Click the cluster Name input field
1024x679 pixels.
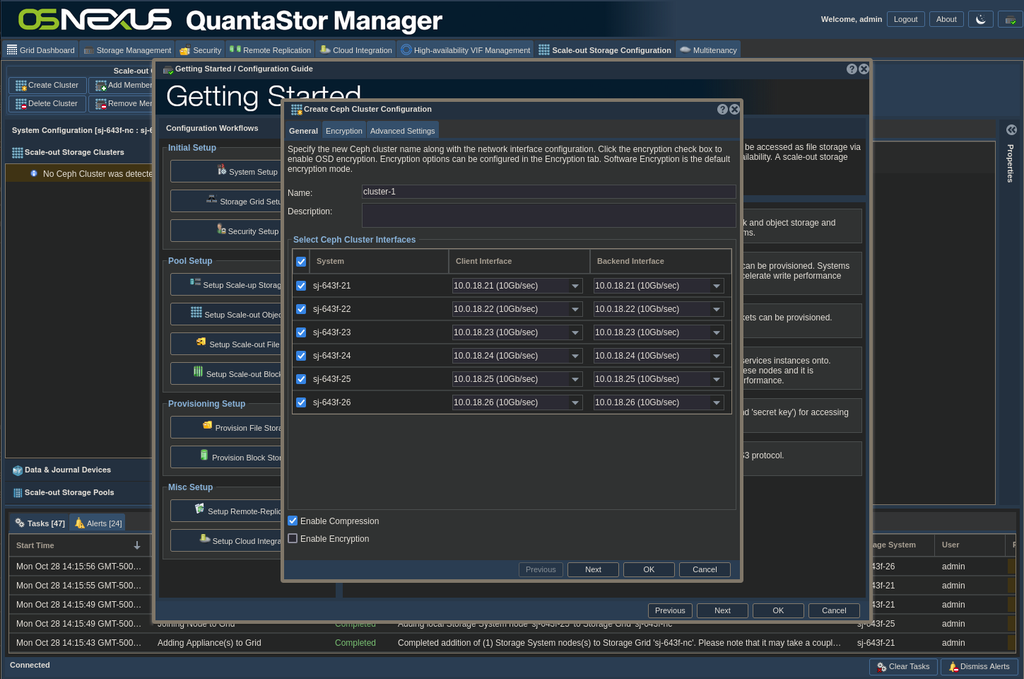(x=548, y=192)
